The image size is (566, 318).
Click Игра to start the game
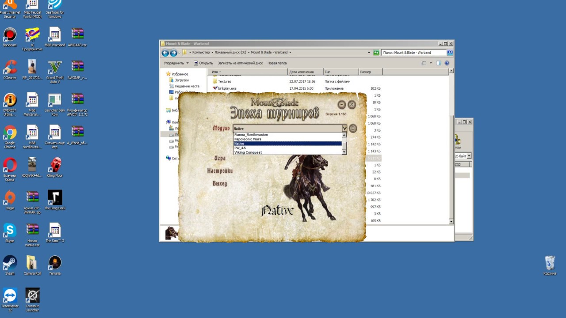pyautogui.click(x=220, y=158)
